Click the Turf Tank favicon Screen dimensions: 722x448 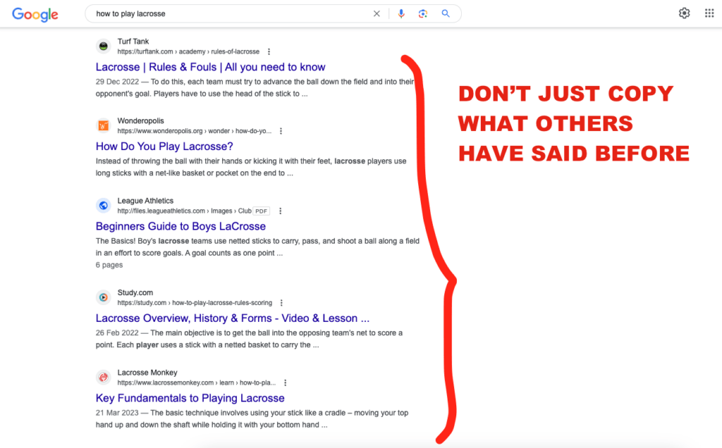pyautogui.click(x=104, y=46)
